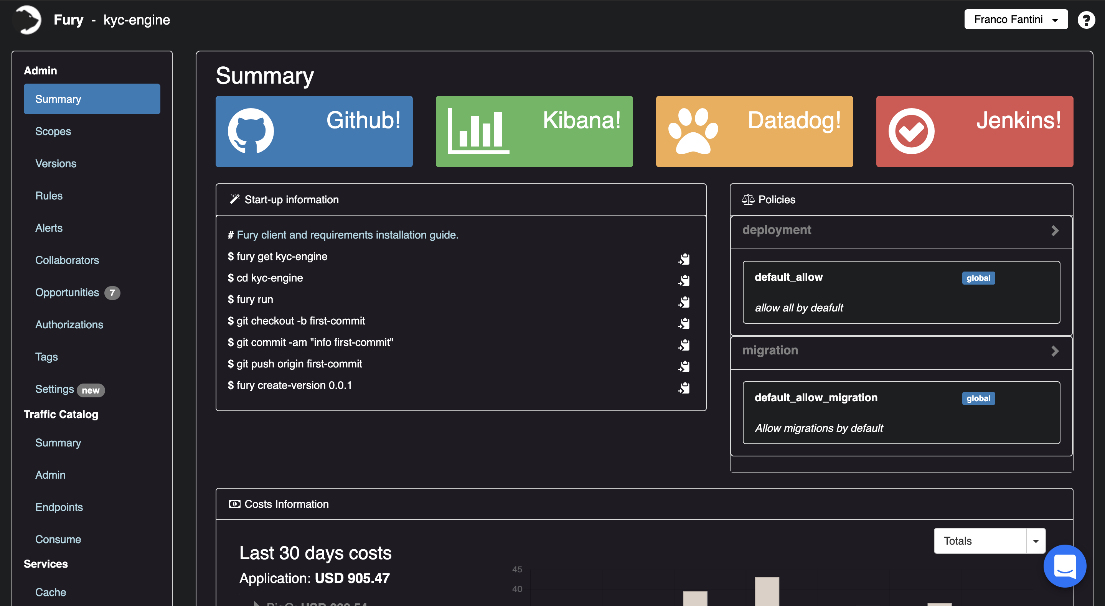Copy the 'git commit -am' command

pyautogui.click(x=684, y=345)
